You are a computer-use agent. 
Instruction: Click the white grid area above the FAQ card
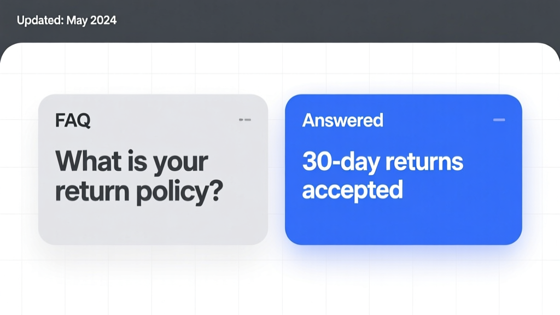coord(153,72)
